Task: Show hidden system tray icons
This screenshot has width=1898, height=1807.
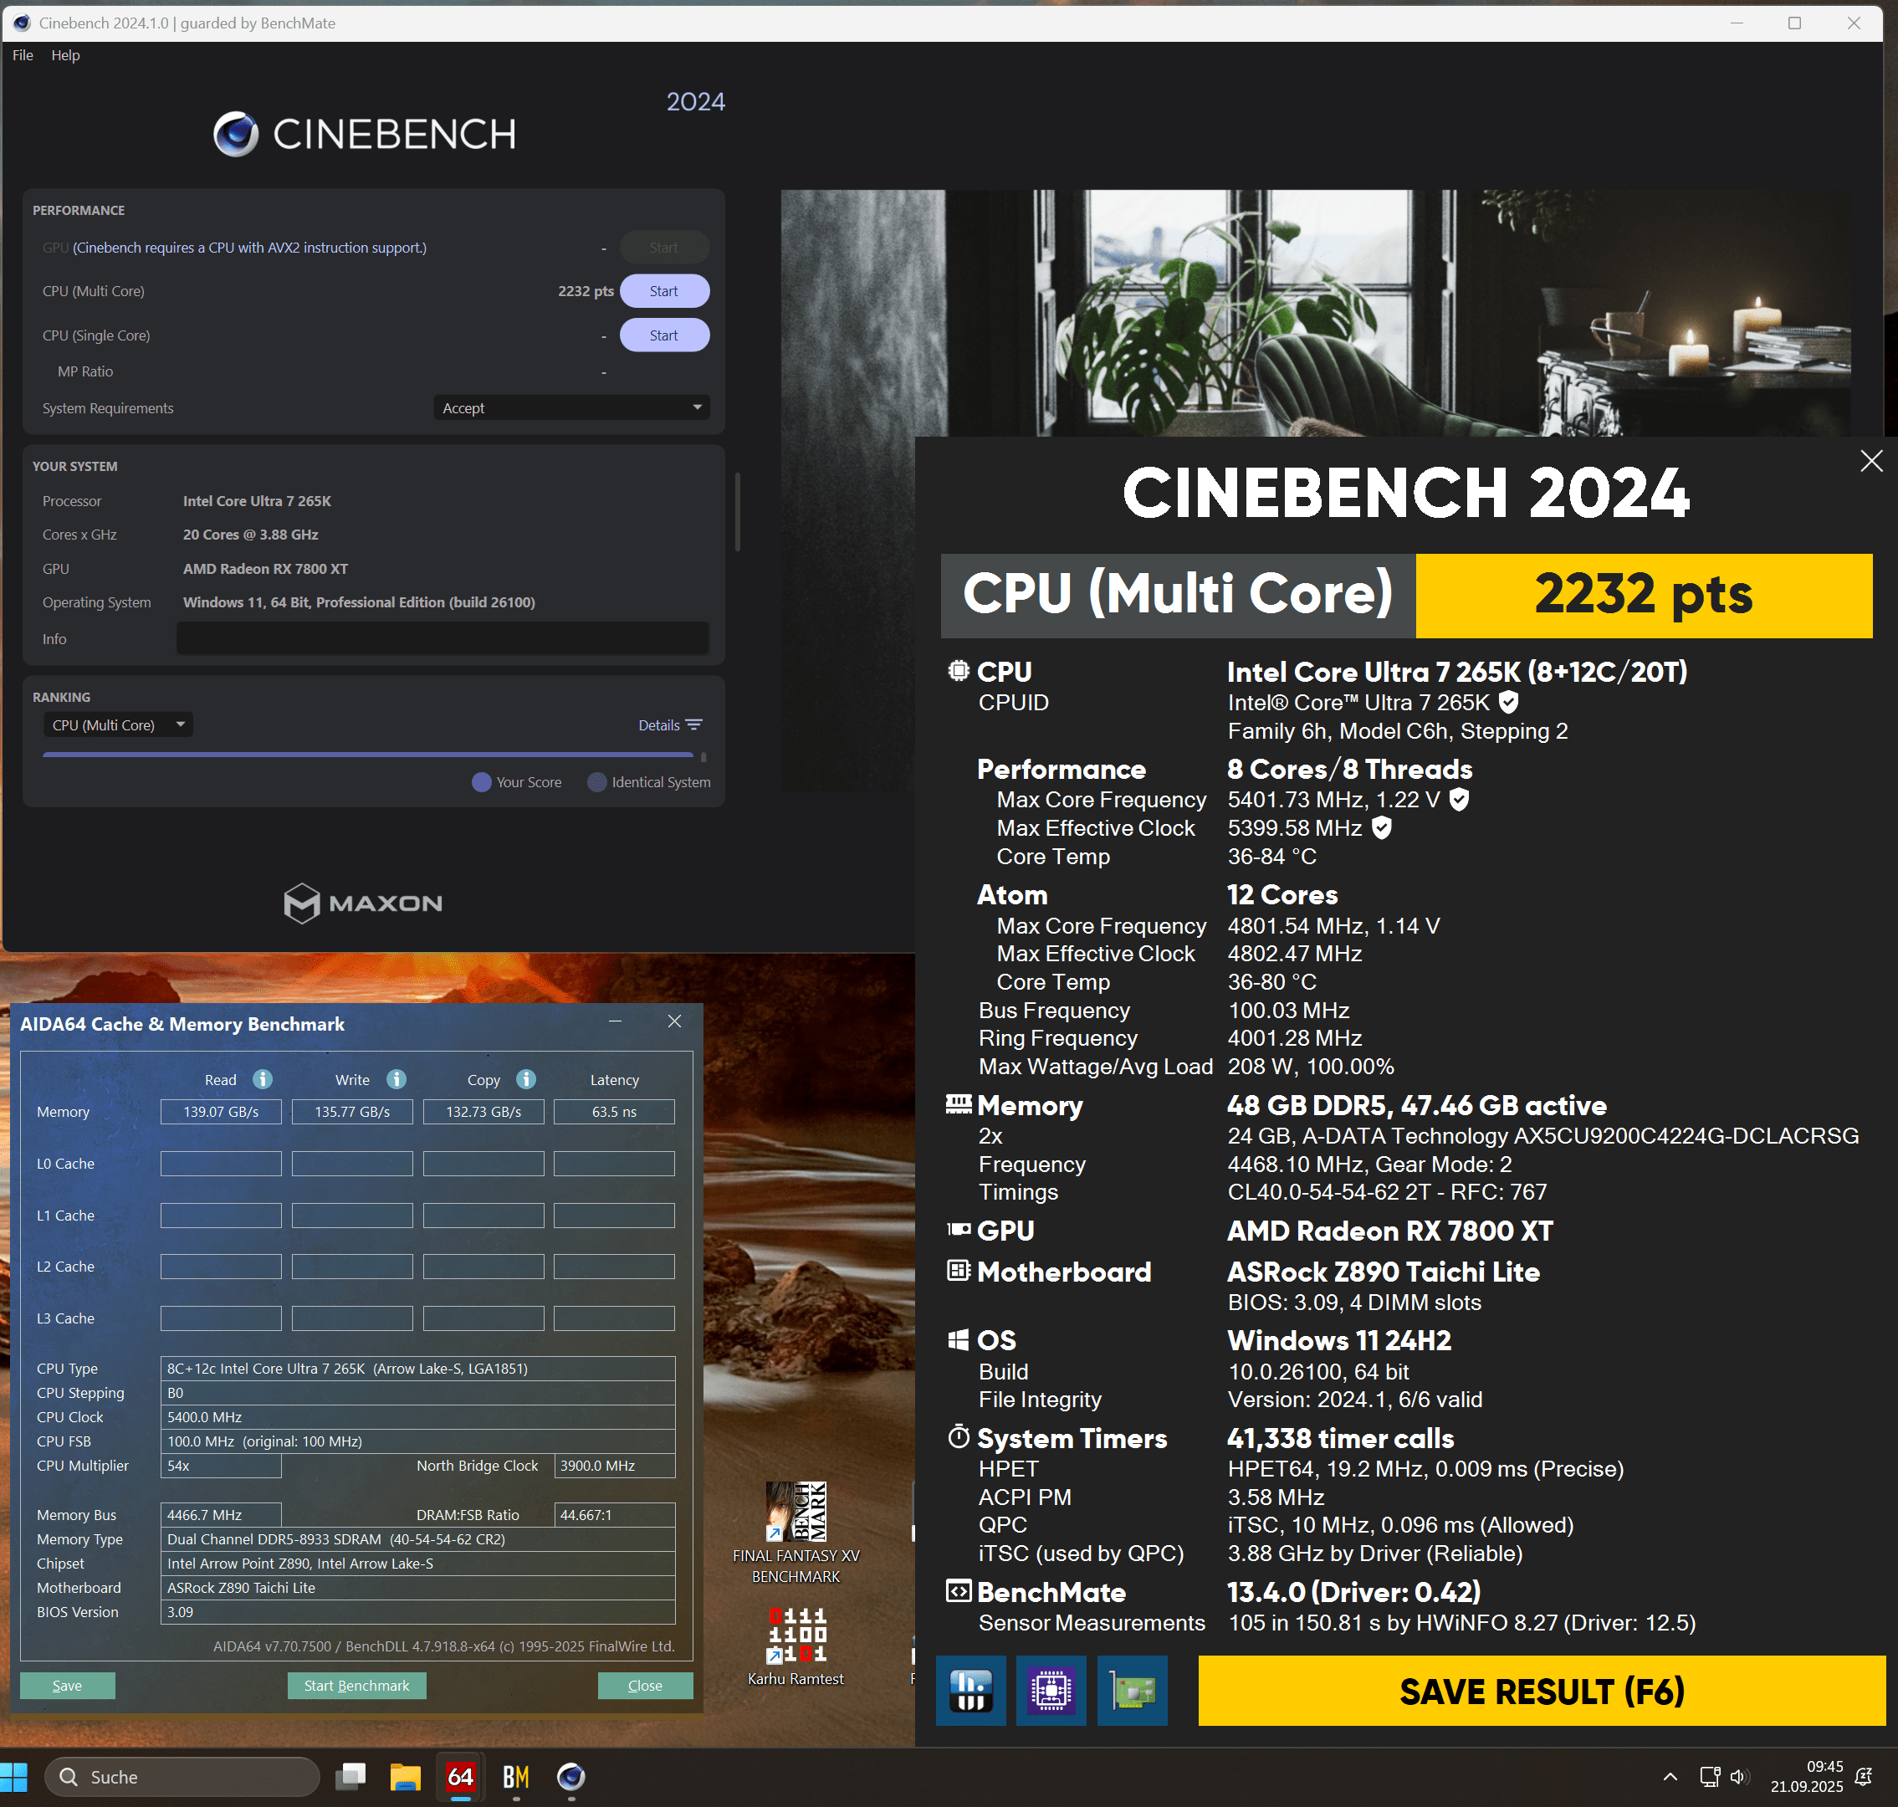Action: [1670, 1776]
